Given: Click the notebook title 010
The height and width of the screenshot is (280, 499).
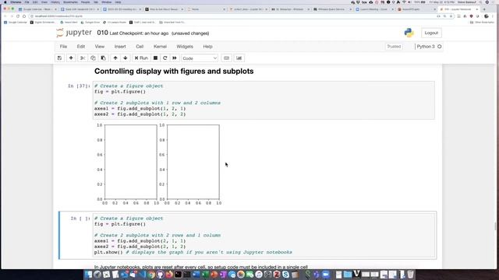Looking at the screenshot, I should 102,33.
